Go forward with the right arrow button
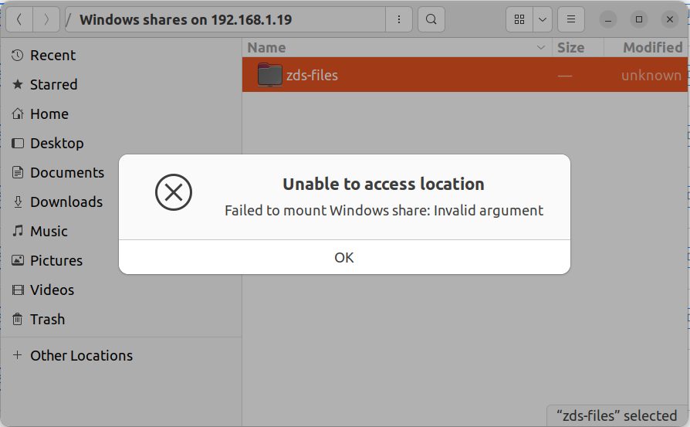Viewport: 690px width, 427px height. coord(46,20)
